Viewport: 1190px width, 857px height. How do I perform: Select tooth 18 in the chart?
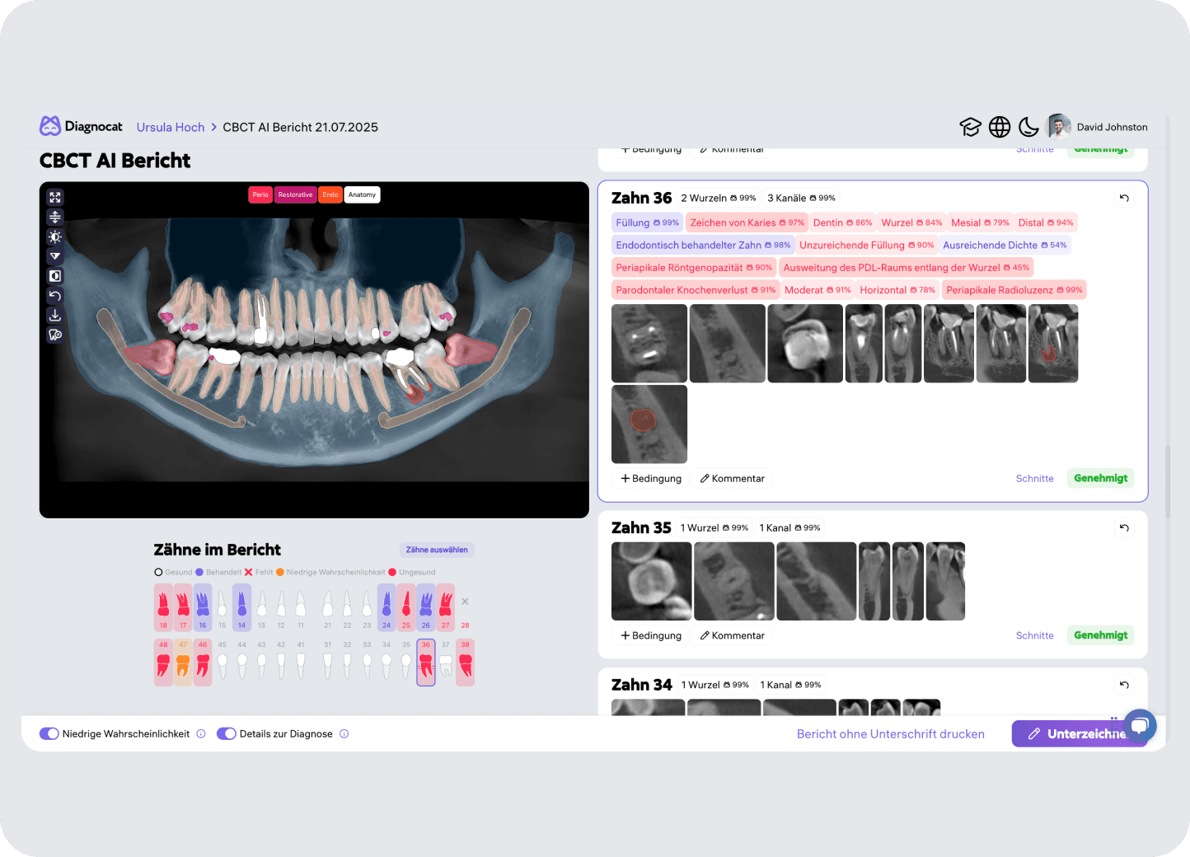[163, 607]
